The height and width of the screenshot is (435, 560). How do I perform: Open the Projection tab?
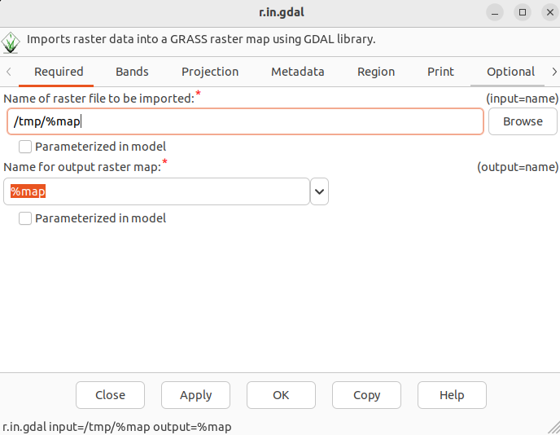(x=210, y=72)
